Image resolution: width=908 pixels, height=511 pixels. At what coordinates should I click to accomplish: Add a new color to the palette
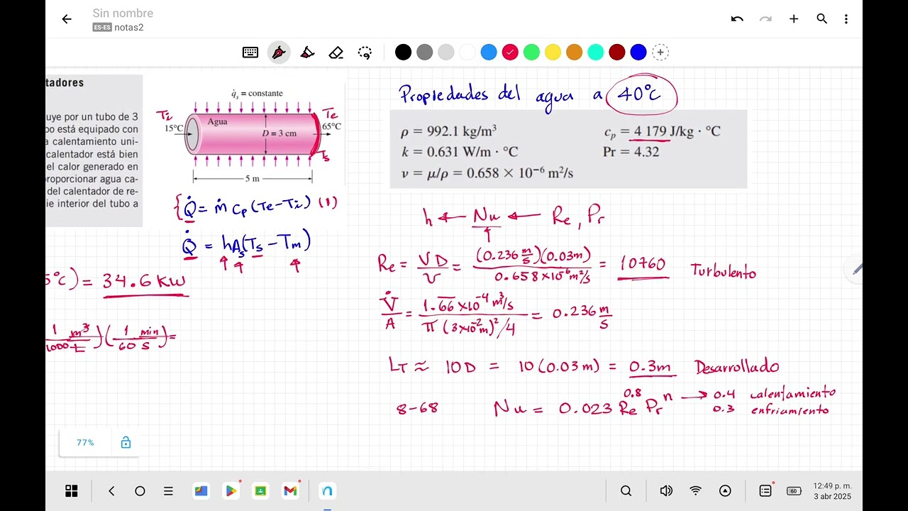point(660,52)
